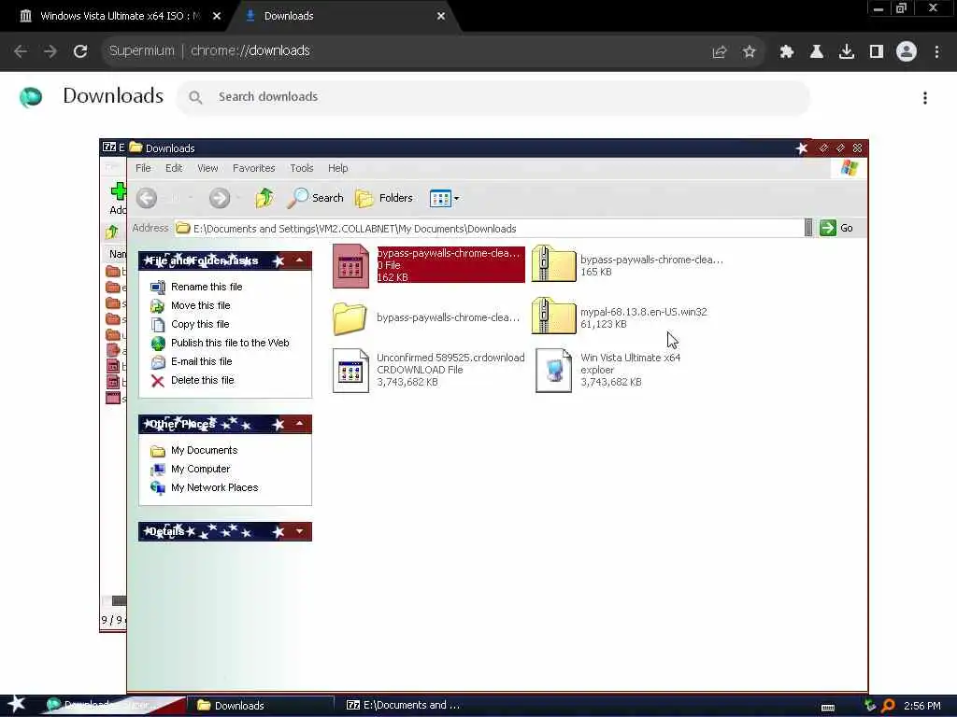
Task: Select the highlighted bypass-paywalls 162 KB file
Action: 428,265
